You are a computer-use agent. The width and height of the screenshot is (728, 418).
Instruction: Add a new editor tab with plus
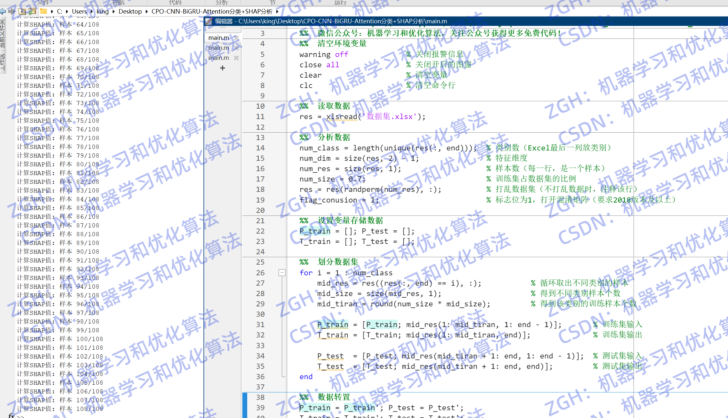[x=222, y=68]
